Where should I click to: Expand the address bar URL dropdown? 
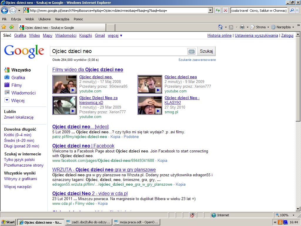pyautogui.click(x=210, y=10)
